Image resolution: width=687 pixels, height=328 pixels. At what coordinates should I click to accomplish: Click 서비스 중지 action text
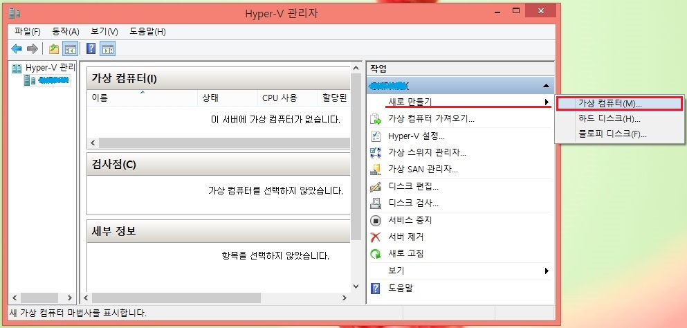pos(410,220)
